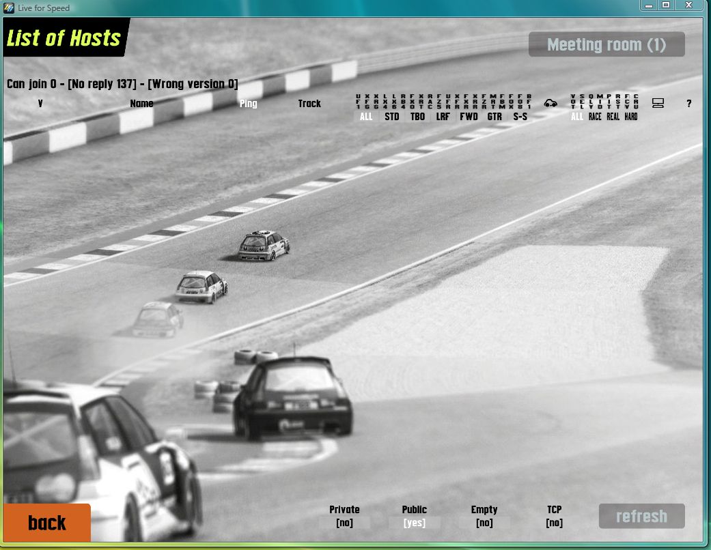Click the 'Can join 0 - [No reply 137]' status text
711x550 pixels.
pyautogui.click(x=71, y=84)
